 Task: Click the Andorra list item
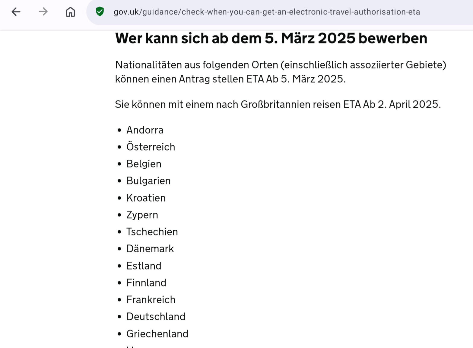coord(145,130)
